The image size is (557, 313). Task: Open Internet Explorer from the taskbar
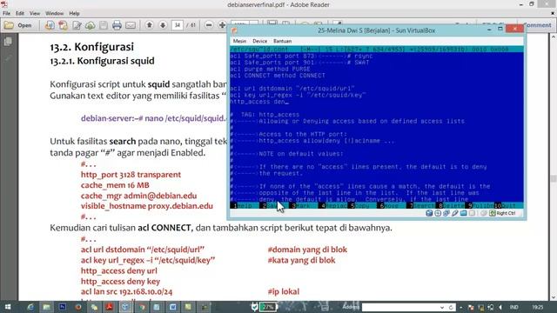[x=30, y=307]
